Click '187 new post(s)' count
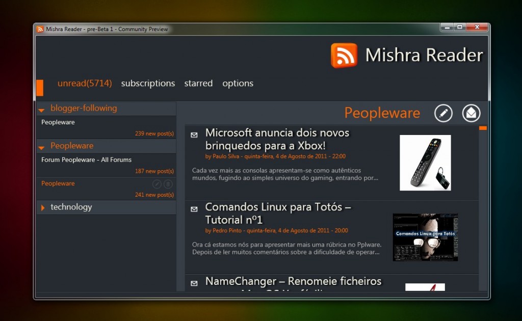 pos(154,171)
